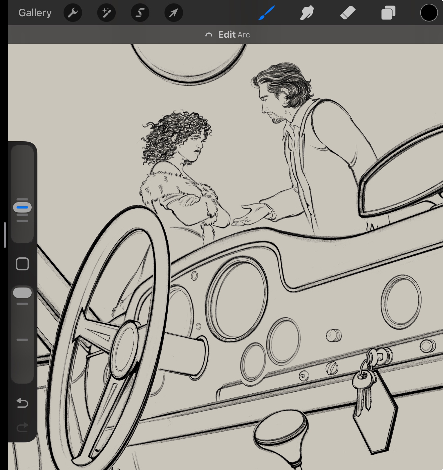Select the Brush tool
Screen dimensions: 443x470
click(x=266, y=13)
